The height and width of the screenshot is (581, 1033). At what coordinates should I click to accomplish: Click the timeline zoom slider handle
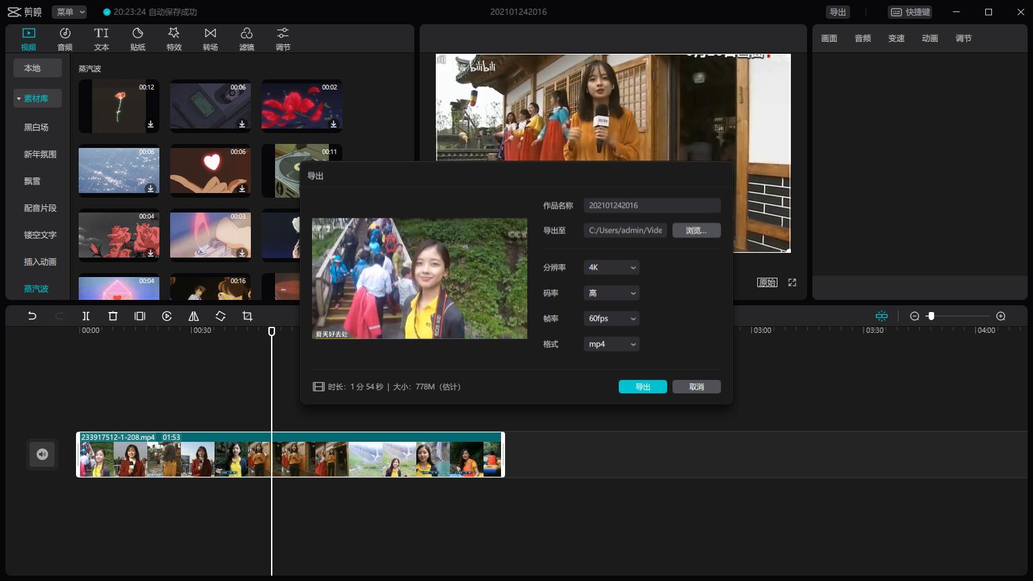point(931,316)
